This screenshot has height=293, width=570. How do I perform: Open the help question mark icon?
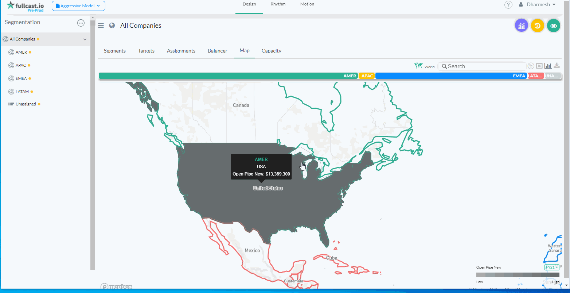(508, 5)
